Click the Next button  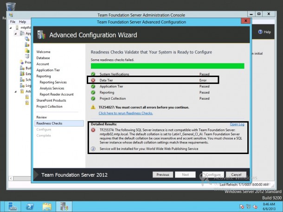[x=185, y=174]
